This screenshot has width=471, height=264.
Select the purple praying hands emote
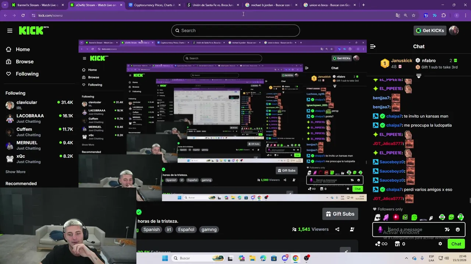click(386, 217)
